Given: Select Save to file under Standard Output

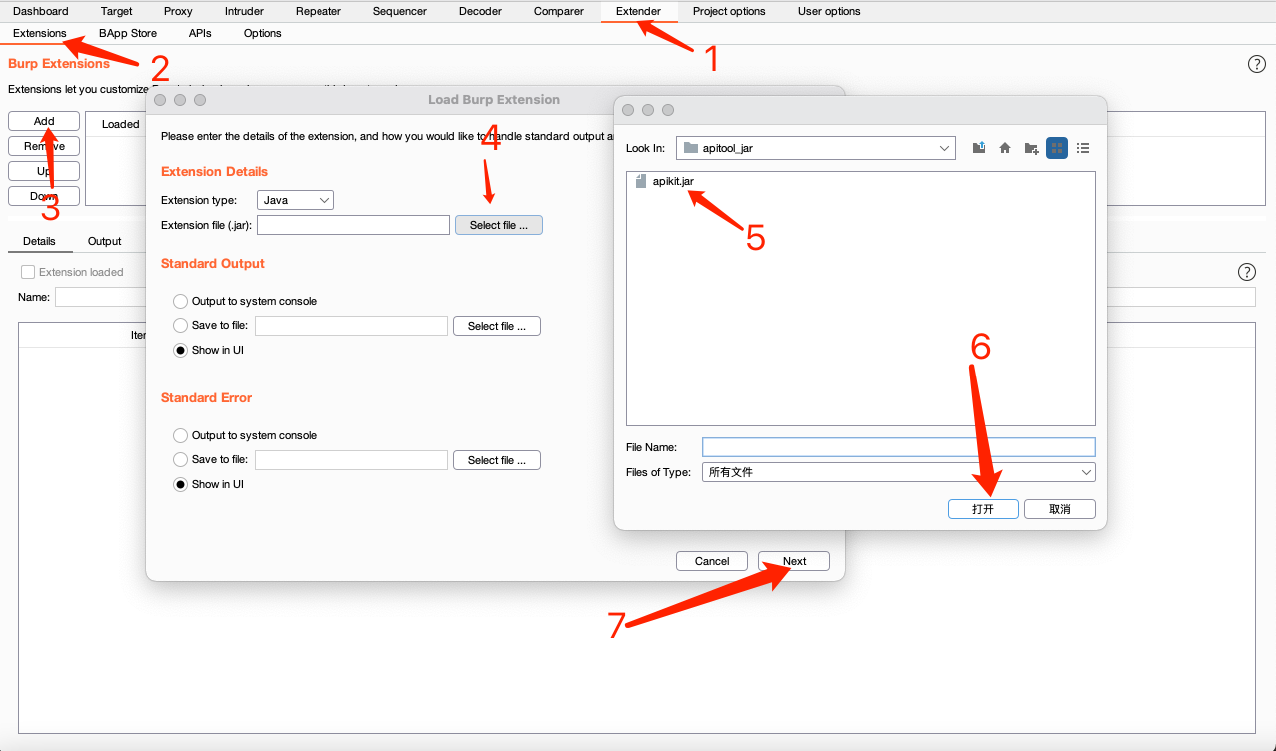Looking at the screenshot, I should click(180, 325).
